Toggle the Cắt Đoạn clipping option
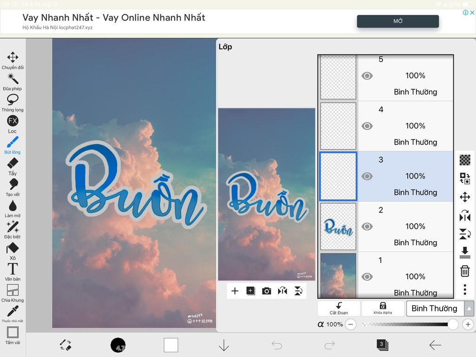476x357 pixels. point(339,308)
